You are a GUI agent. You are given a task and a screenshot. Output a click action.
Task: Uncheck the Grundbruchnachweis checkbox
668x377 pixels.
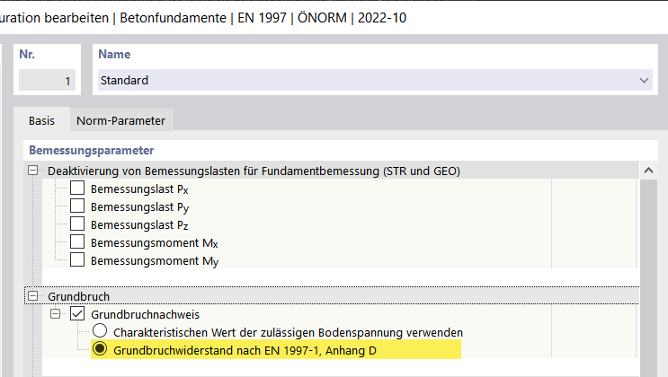pos(77,314)
